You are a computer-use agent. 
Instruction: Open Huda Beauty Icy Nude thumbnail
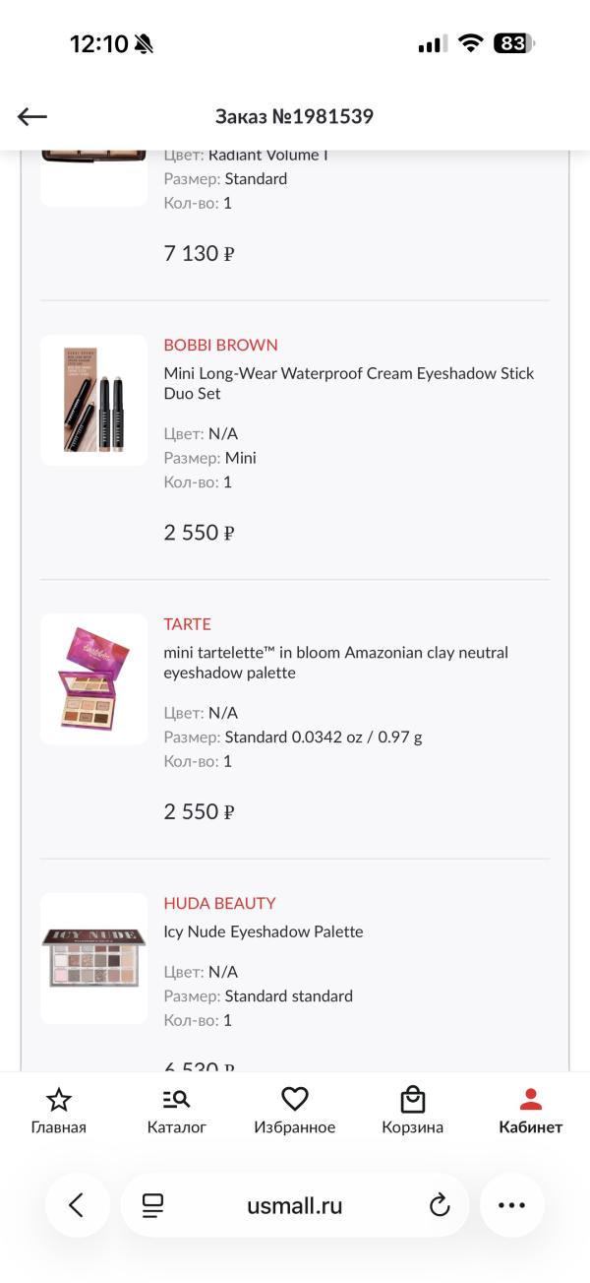[x=94, y=958]
